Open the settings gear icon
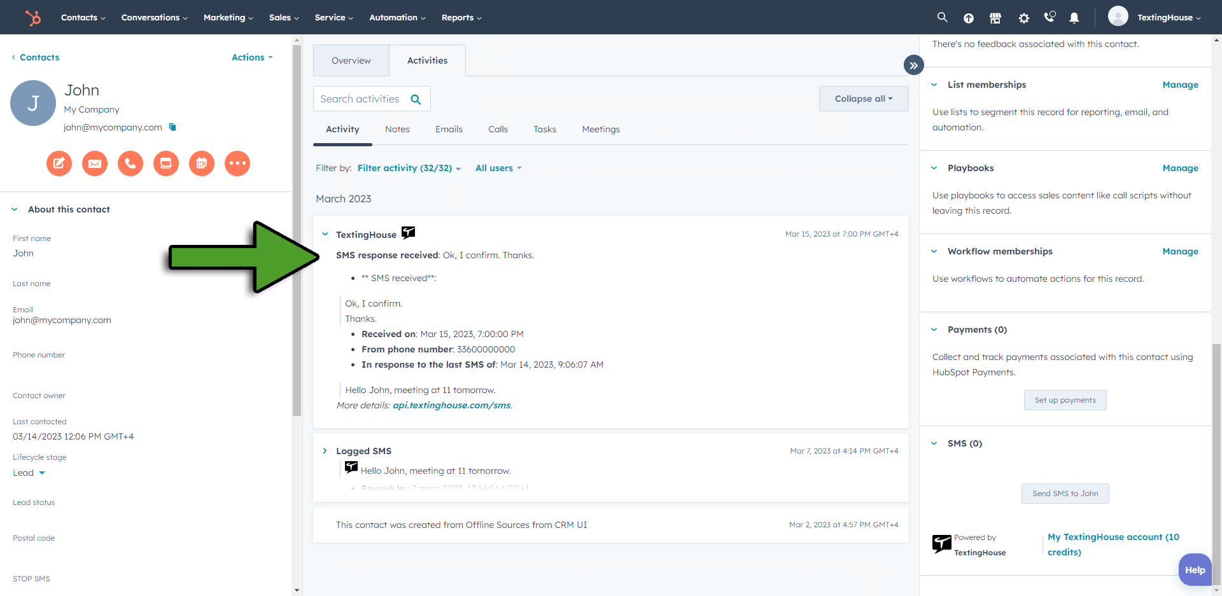The image size is (1222, 596). pyautogui.click(x=1023, y=18)
